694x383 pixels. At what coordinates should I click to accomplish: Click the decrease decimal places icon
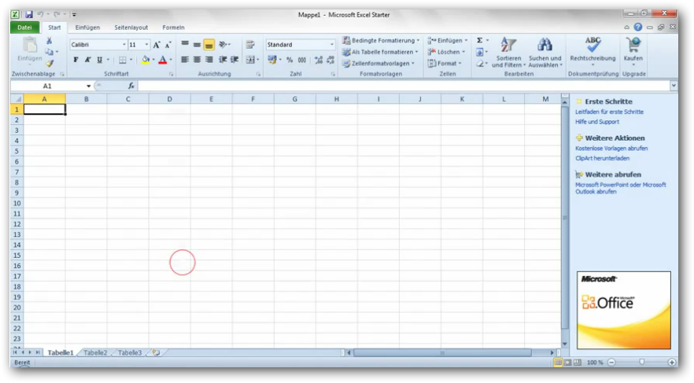coord(330,60)
